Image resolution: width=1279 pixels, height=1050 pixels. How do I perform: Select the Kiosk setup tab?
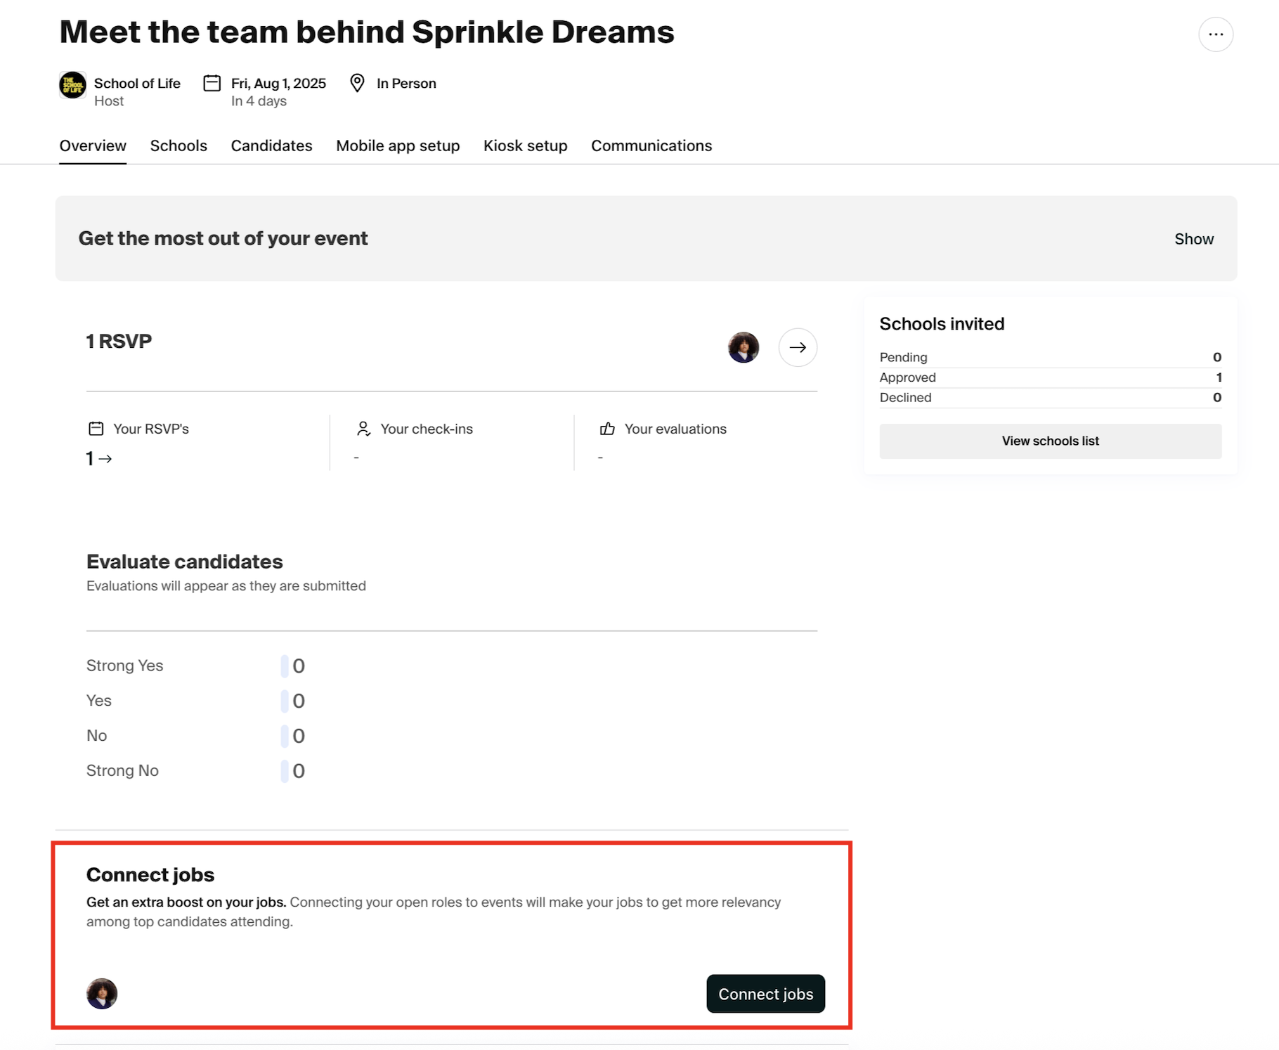(x=525, y=145)
